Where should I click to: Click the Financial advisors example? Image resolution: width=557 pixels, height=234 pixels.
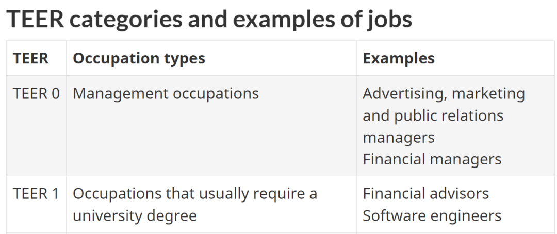pyautogui.click(x=425, y=194)
